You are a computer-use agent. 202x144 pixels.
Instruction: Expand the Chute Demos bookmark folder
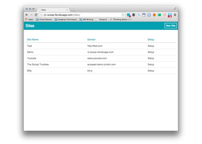pos(44,19)
